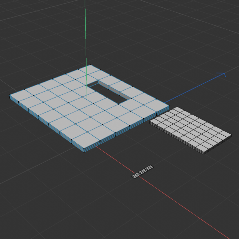
Task: Click the green vertical axis line above the slab
Action: click(x=86, y=32)
